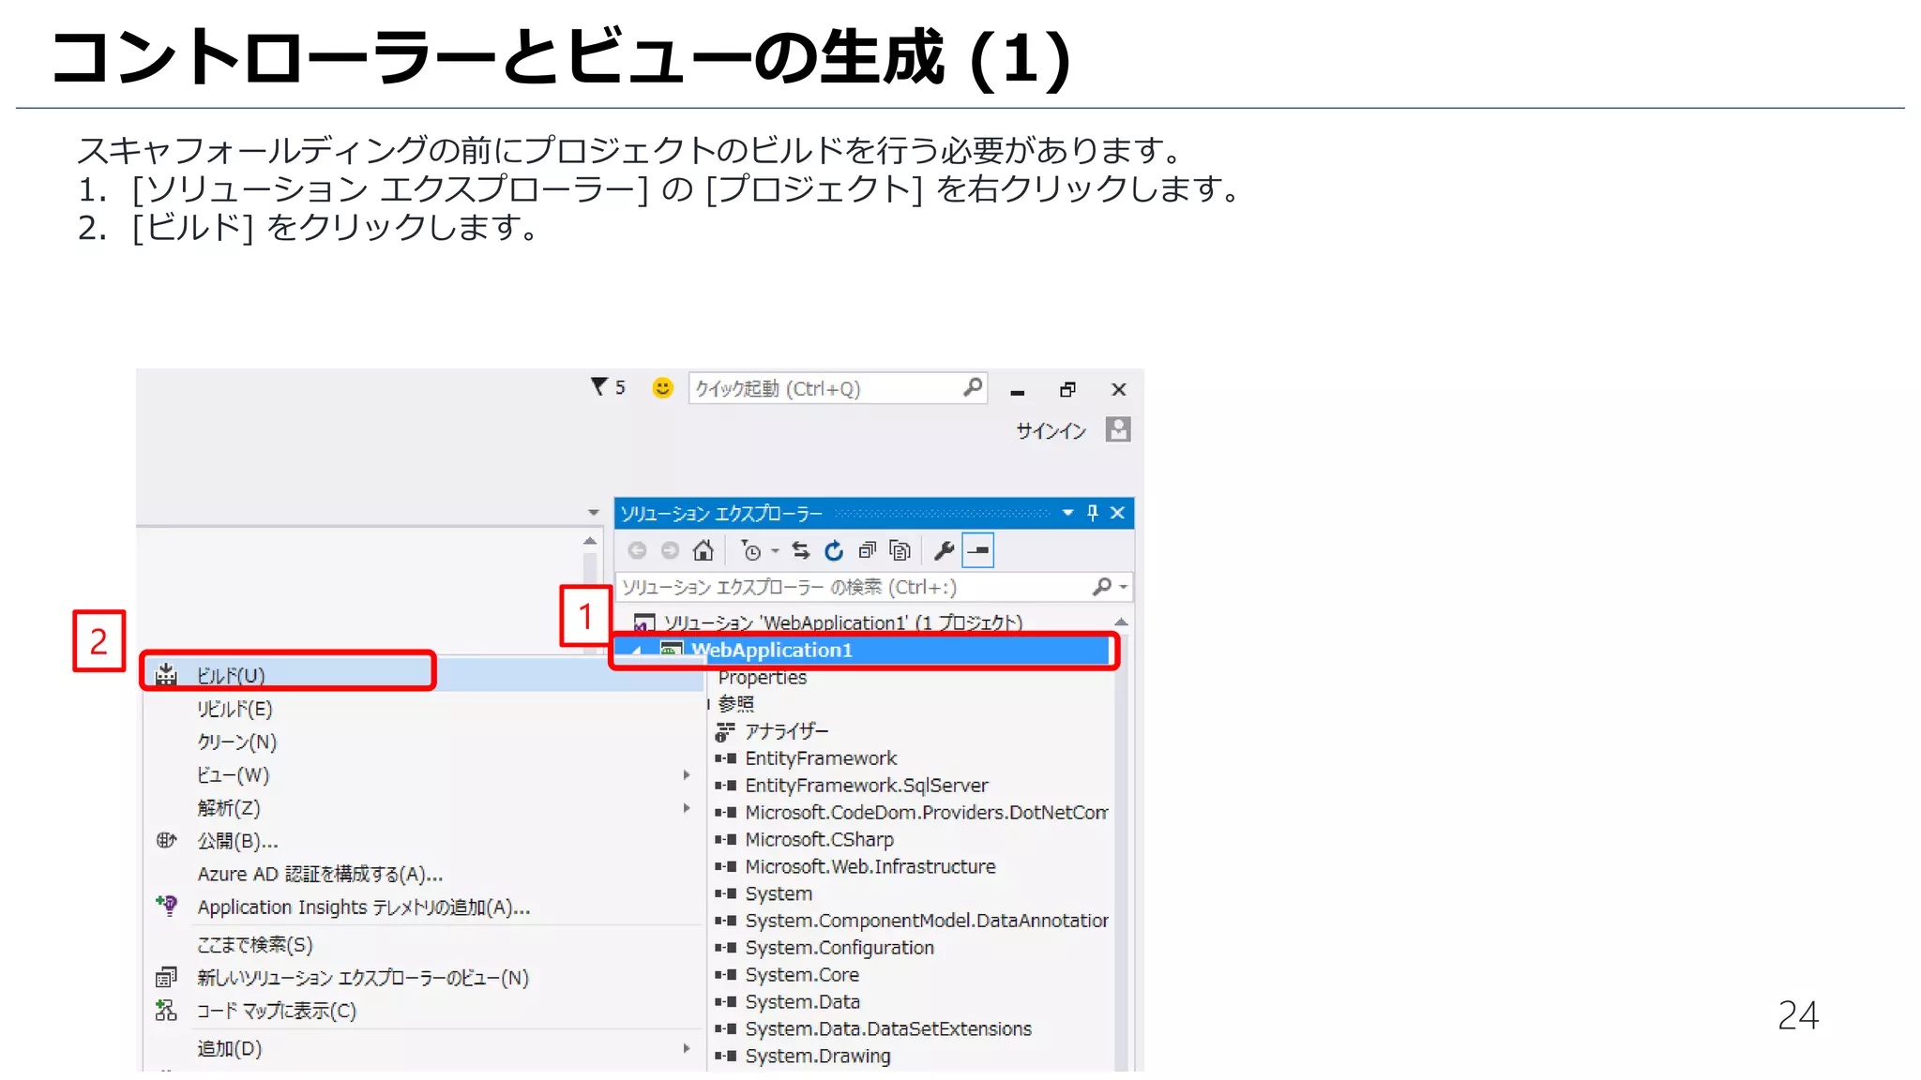Select the System.Data reference

click(802, 1001)
